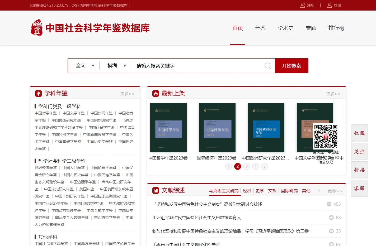
Task: Click the 中国人口年鉴 link
Action: click(74, 168)
